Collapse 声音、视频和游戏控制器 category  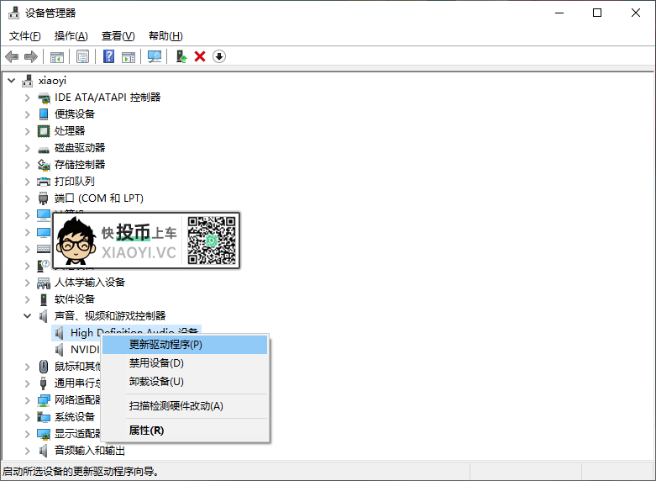[27, 316]
